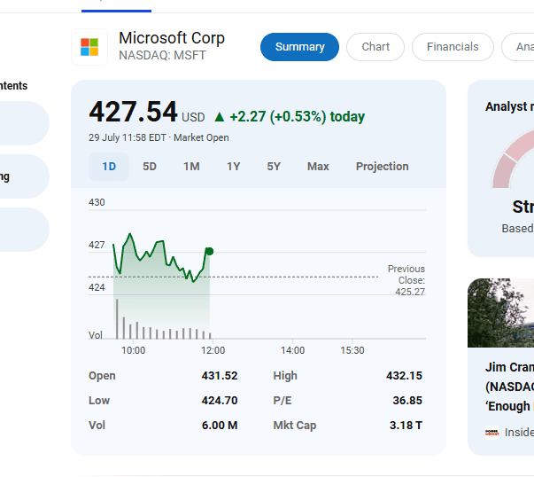
Task: Click the 15:30 time axis label
Action: coord(352,350)
